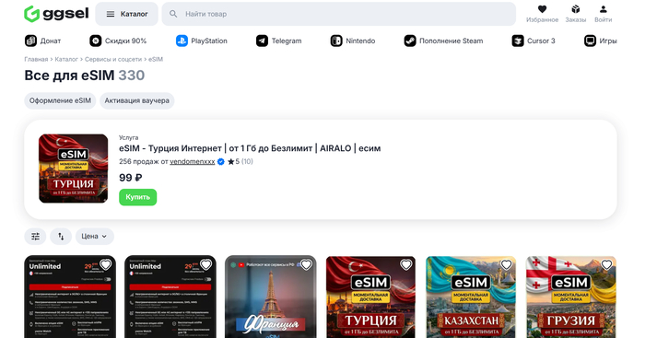Open Заказы box icon
The height and width of the screenshot is (338, 645).
click(x=576, y=9)
